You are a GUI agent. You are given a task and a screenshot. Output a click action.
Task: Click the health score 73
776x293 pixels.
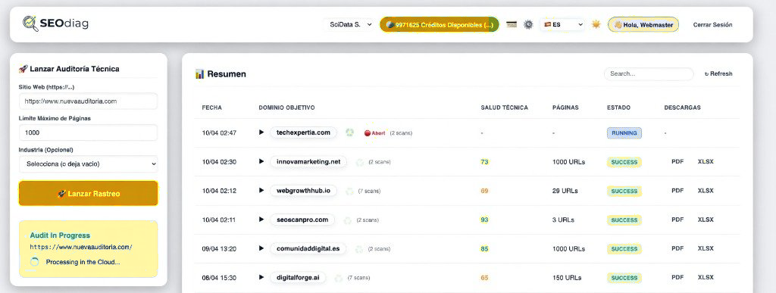484,161
